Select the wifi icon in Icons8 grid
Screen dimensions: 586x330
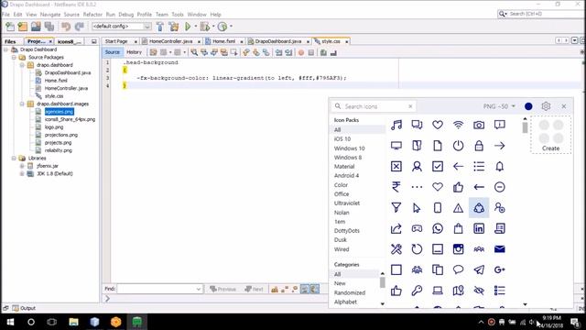pos(458,125)
